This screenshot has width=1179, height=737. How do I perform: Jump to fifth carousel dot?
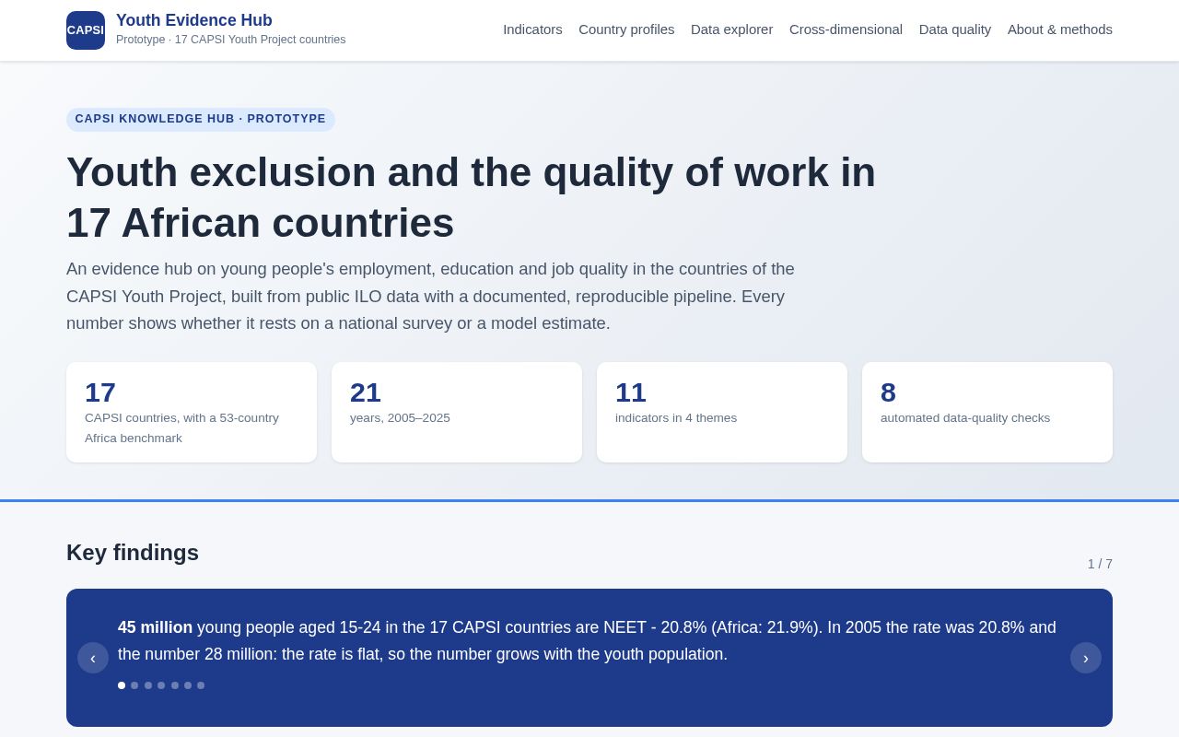point(175,685)
